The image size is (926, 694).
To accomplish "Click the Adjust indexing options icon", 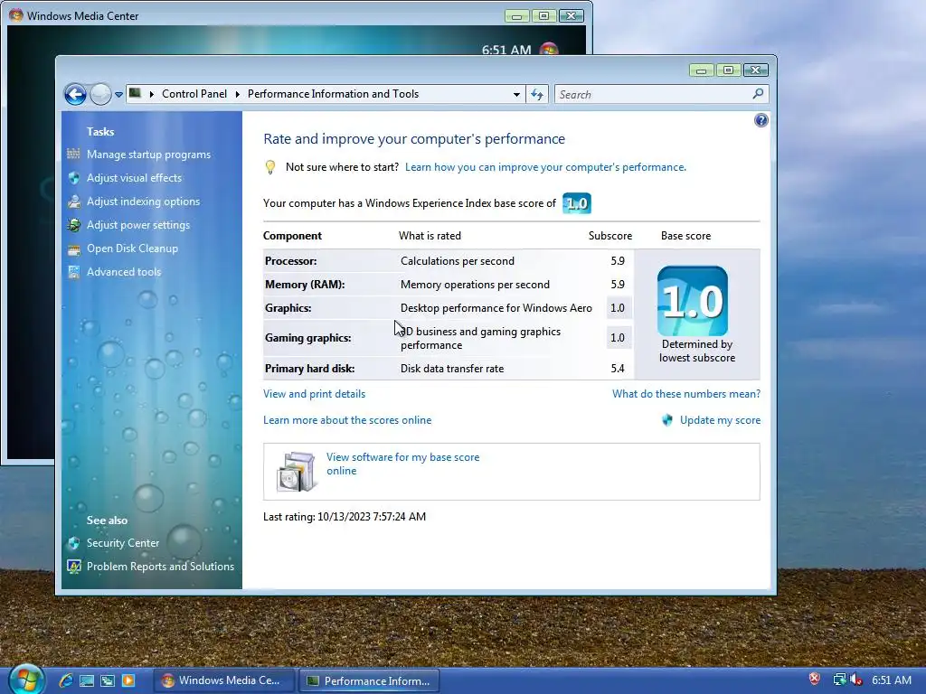I will [74, 202].
